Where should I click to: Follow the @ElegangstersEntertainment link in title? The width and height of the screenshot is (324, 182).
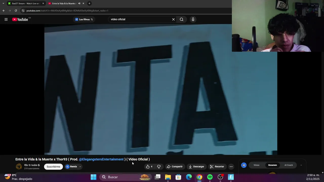[101, 159]
